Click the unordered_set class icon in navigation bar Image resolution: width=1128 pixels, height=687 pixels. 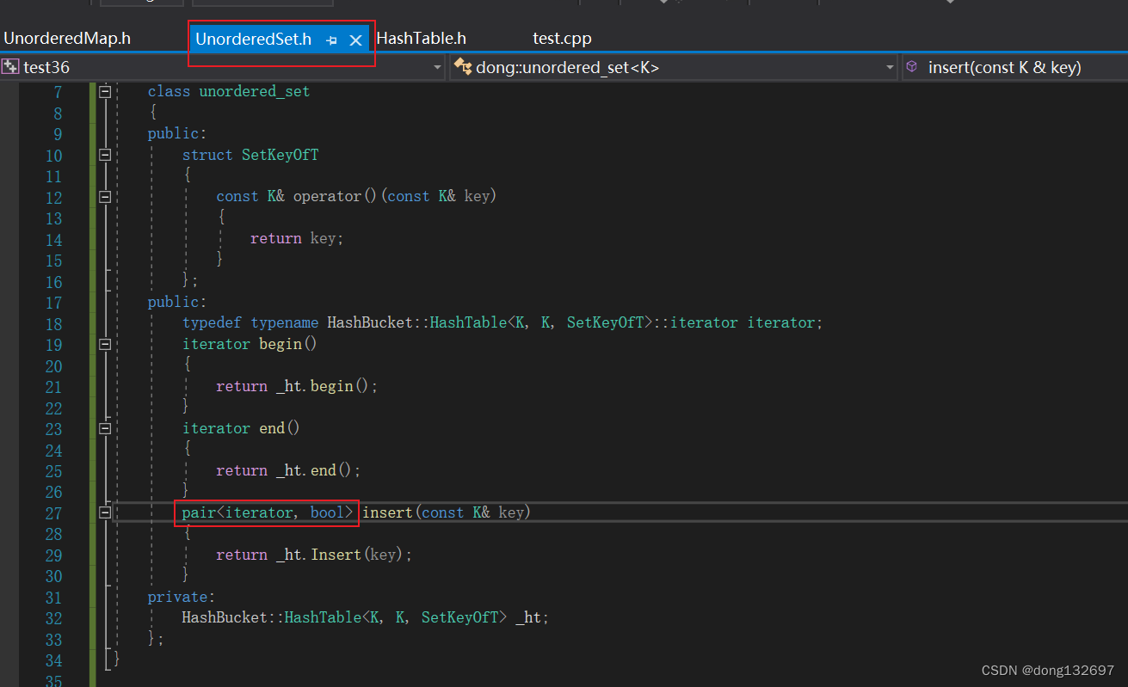(463, 67)
